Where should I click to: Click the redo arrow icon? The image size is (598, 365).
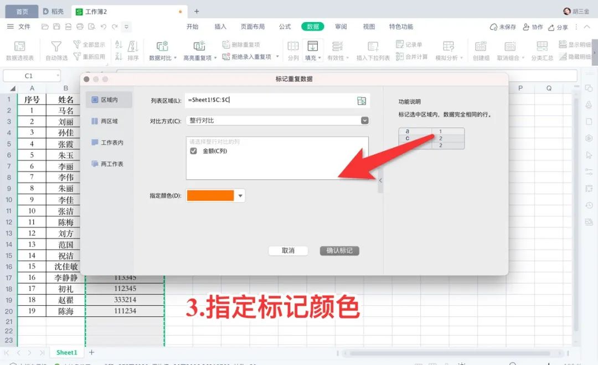115,27
